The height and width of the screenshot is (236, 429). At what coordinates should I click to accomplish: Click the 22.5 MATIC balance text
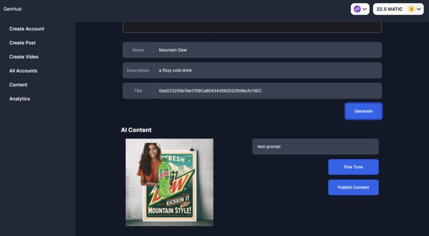(389, 9)
